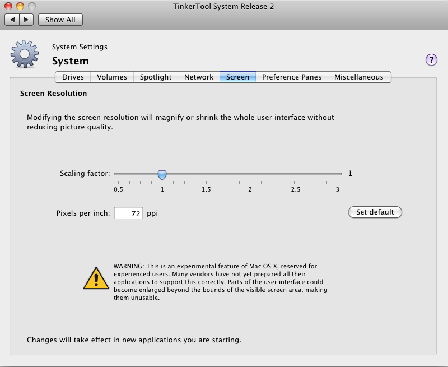
Task: Open the Spotlight tab
Action: tap(156, 77)
